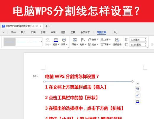The height and width of the screenshot is (119, 154).
Task: Click text 2 点击工具栏中的的【形状】
Action: click(x=72, y=98)
